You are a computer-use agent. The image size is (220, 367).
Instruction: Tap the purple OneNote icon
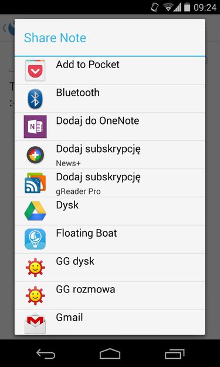(x=35, y=127)
